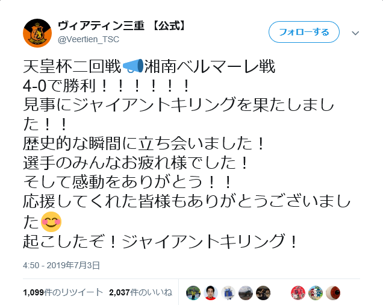This screenshot has height=305, width=383.
Task: Open the cartoon characters liker avatar
Action: tap(316, 293)
